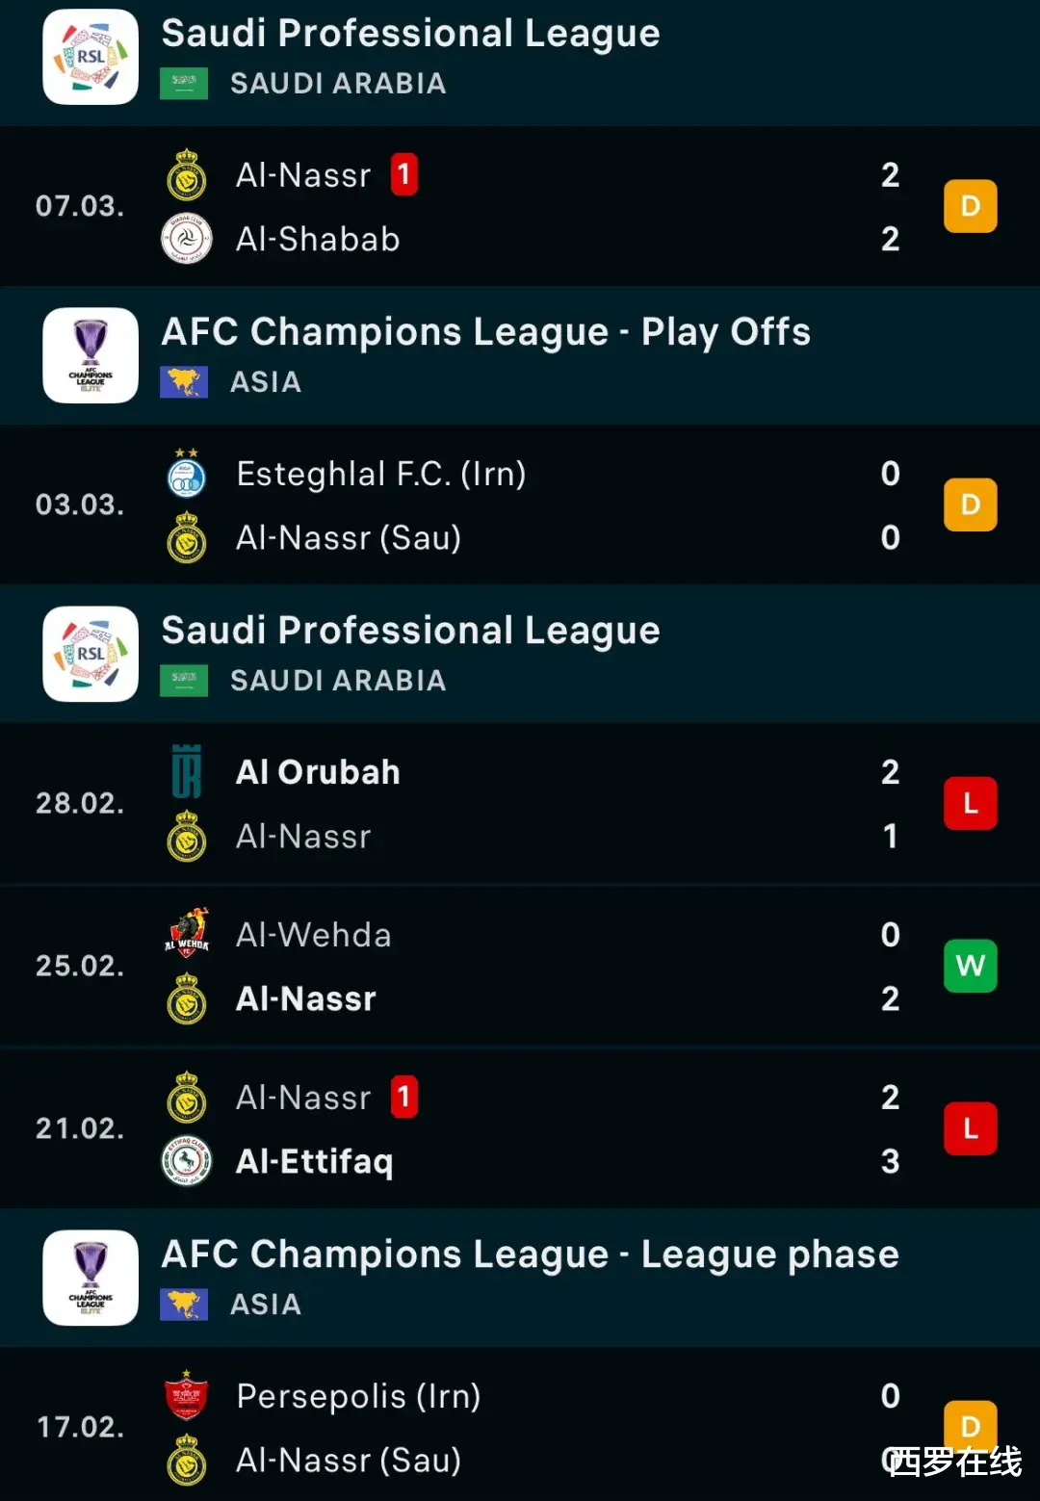The image size is (1040, 1501).
Task: Click the draw badge for Al-Nassr vs Al-Shabab
Action: pos(970,206)
